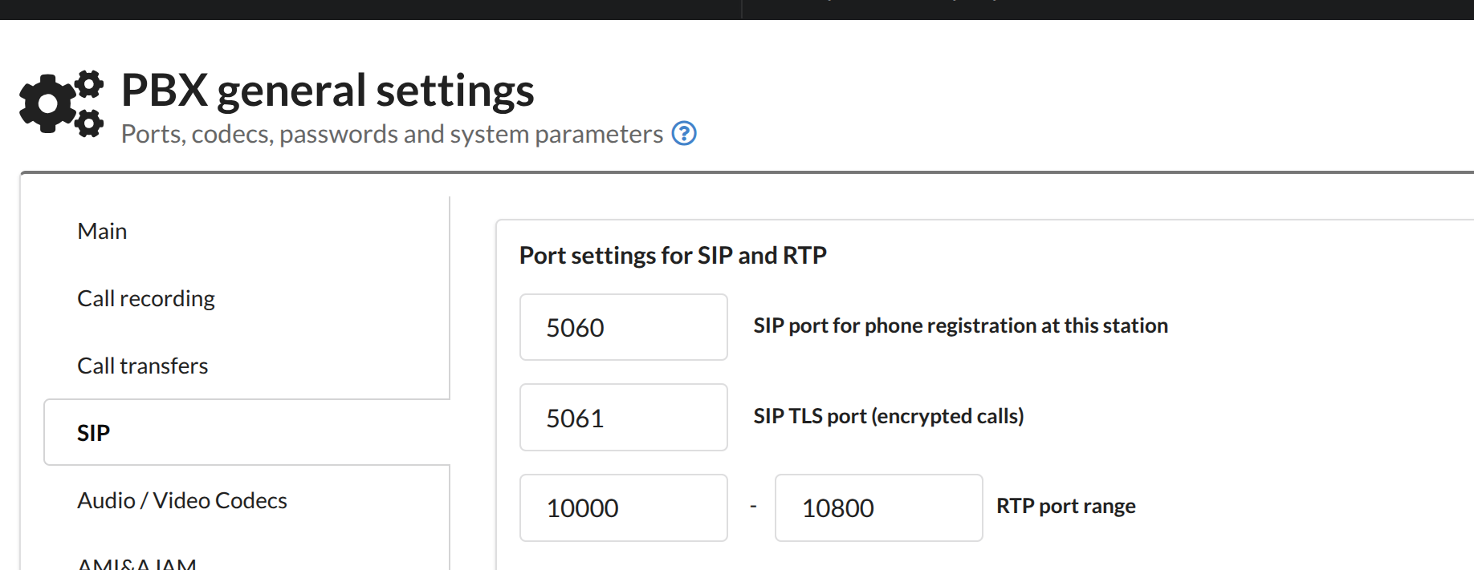The width and height of the screenshot is (1474, 570).
Task: Focus the SIP port field showing 5060
Action: [x=623, y=327]
